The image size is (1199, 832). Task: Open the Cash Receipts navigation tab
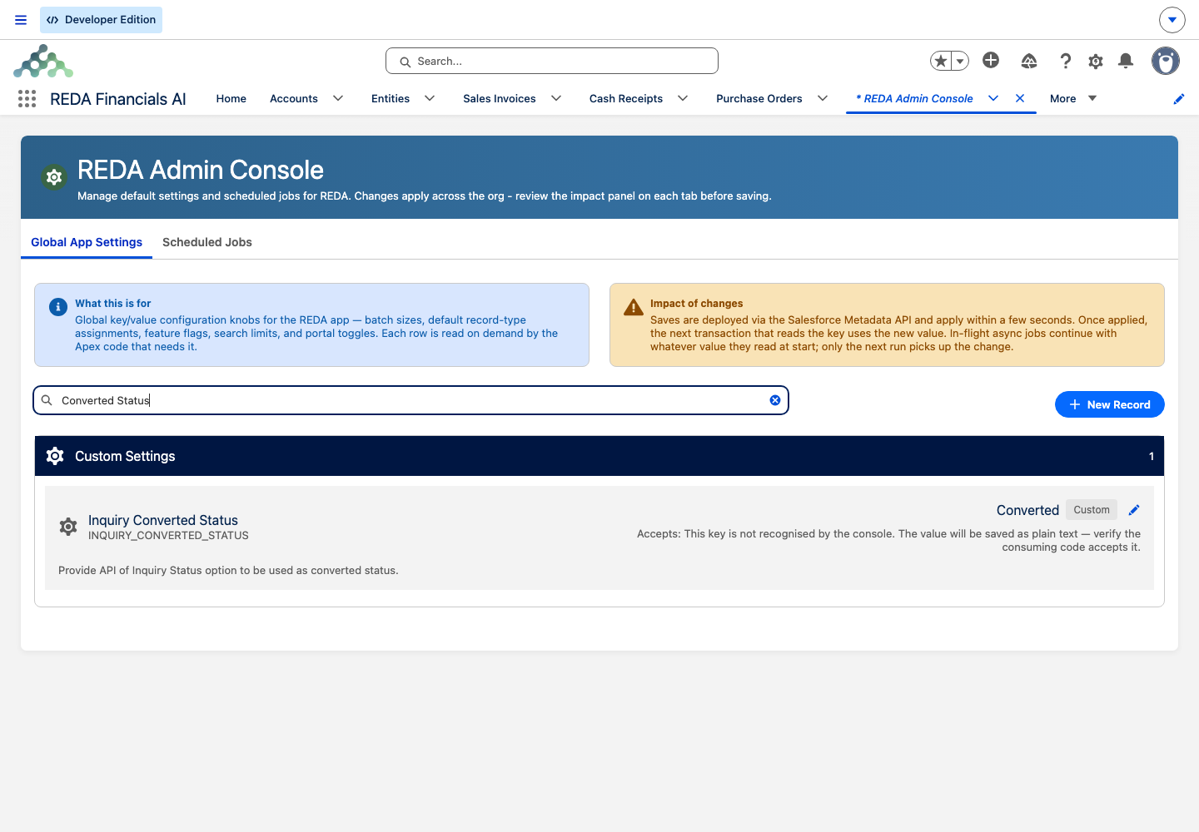pyautogui.click(x=626, y=98)
